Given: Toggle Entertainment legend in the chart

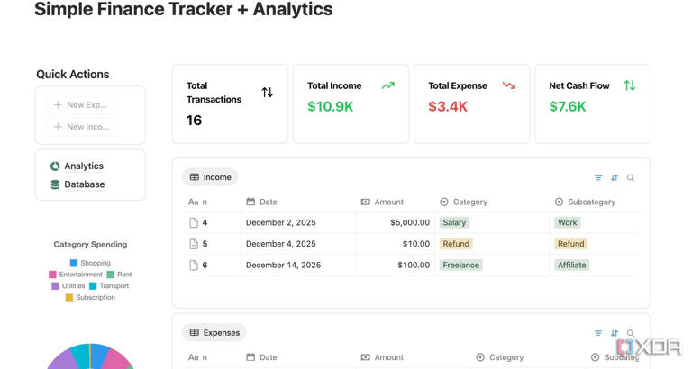Looking at the screenshot, I should click(x=76, y=274).
